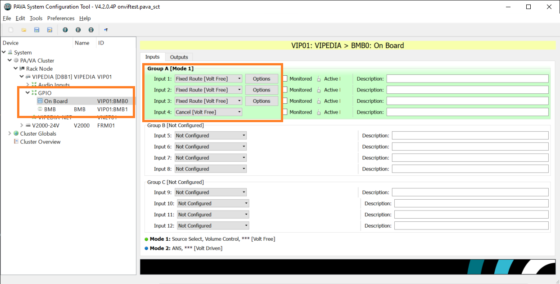The width and height of the screenshot is (560, 284).
Task: Click the save-as icon with pencil
Action: coord(50,30)
